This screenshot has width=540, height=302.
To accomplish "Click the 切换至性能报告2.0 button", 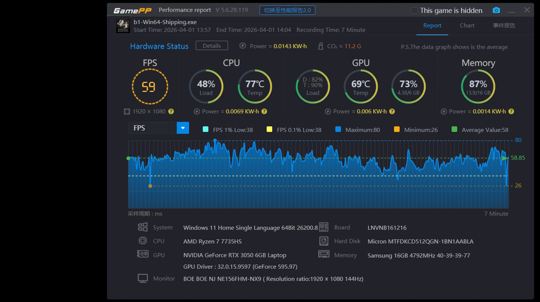I will point(287,10).
